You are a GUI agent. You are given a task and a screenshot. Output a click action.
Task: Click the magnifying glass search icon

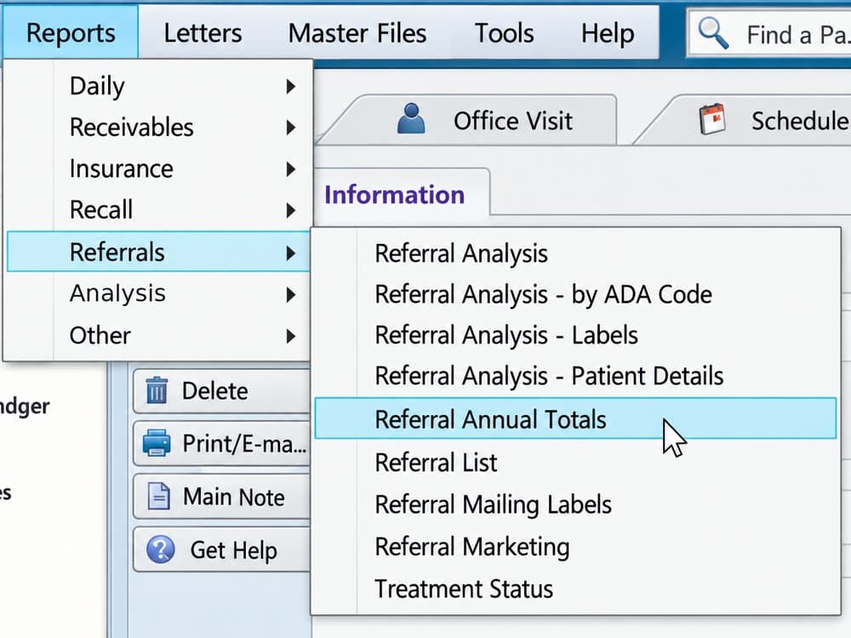[x=713, y=33]
